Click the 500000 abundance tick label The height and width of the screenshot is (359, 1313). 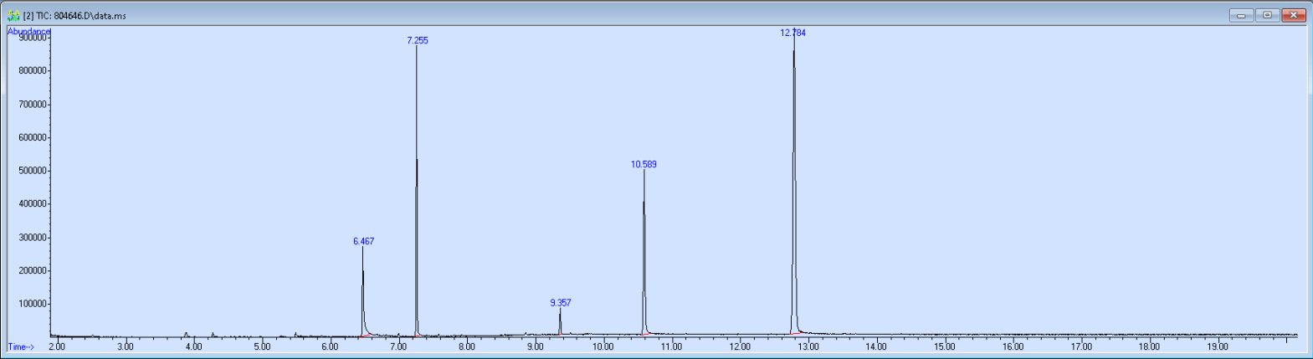(x=32, y=171)
